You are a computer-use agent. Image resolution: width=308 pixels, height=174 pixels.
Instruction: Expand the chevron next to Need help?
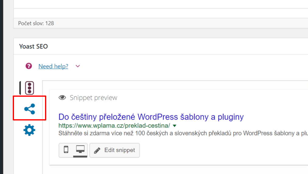tap(78, 66)
